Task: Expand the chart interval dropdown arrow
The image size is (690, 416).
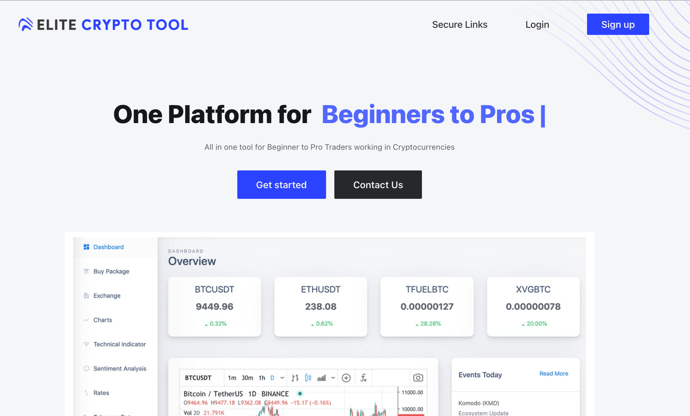Action: [282, 378]
